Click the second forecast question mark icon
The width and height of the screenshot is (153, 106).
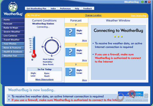click(x=70, y=52)
